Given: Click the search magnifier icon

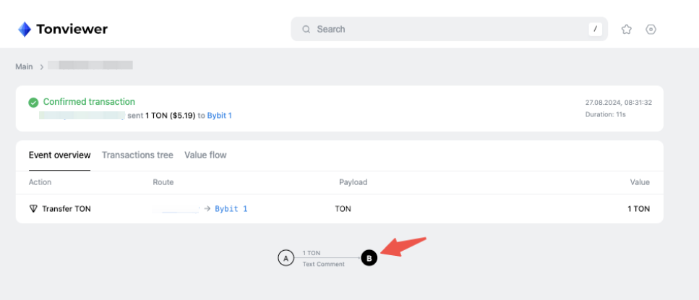Looking at the screenshot, I should point(306,30).
